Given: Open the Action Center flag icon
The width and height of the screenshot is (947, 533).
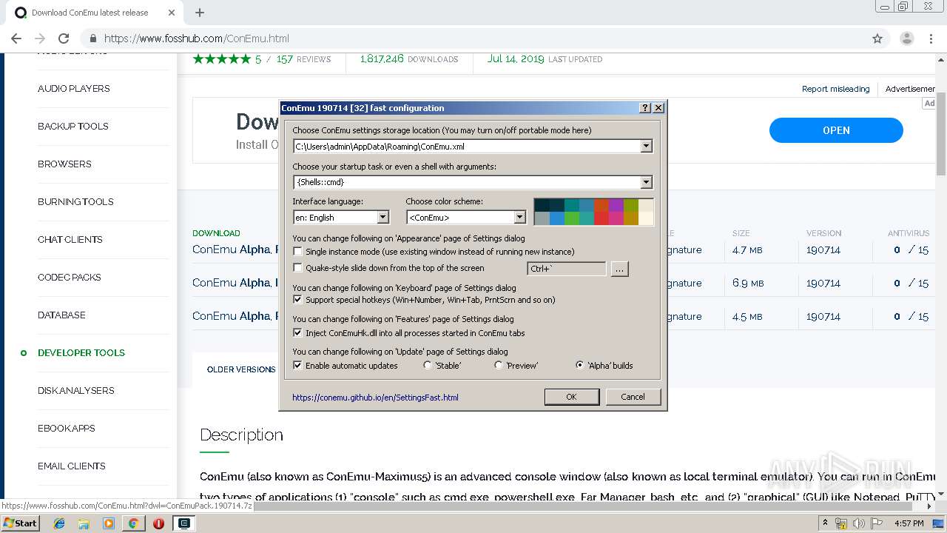Looking at the screenshot, I should pos(876,523).
